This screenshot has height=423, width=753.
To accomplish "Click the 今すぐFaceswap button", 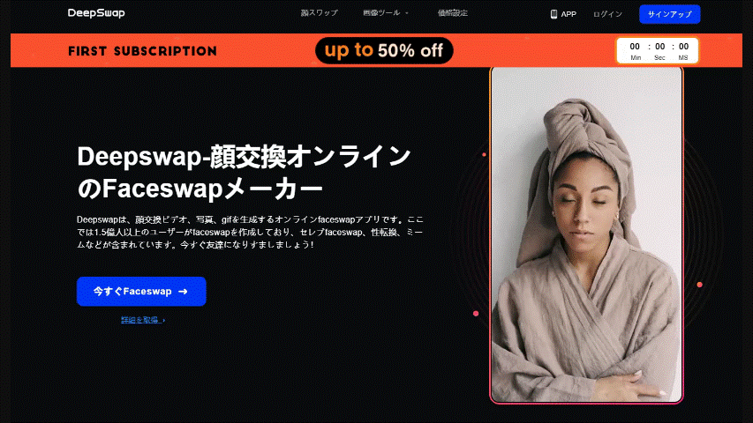I will [x=141, y=291].
